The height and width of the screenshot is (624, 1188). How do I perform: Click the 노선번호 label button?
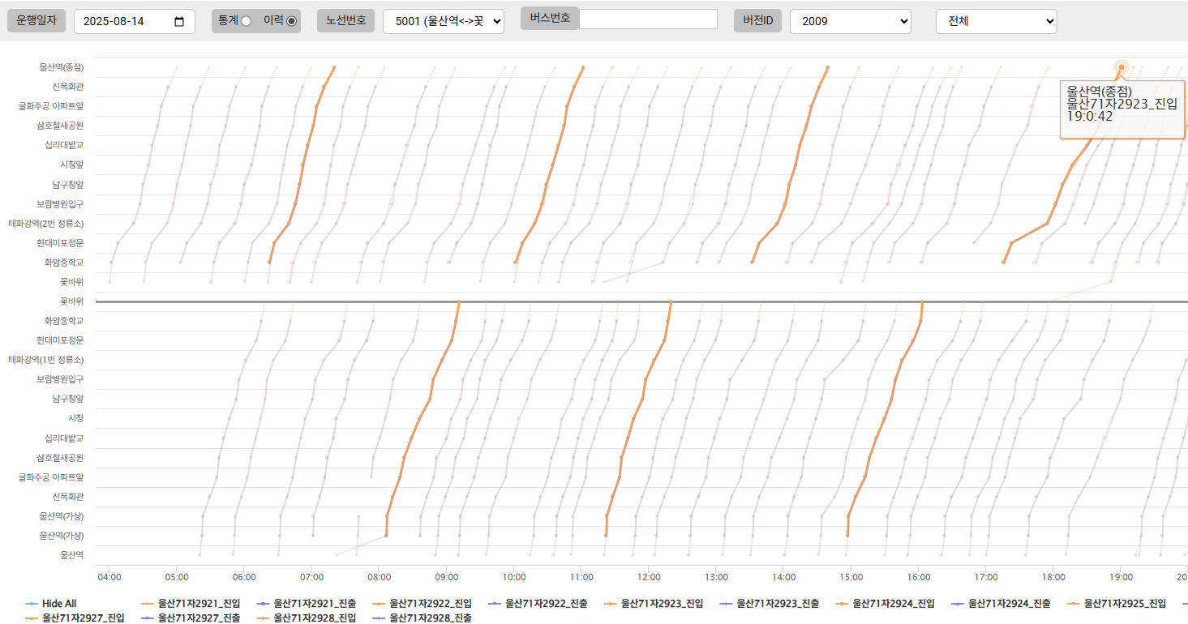(345, 20)
